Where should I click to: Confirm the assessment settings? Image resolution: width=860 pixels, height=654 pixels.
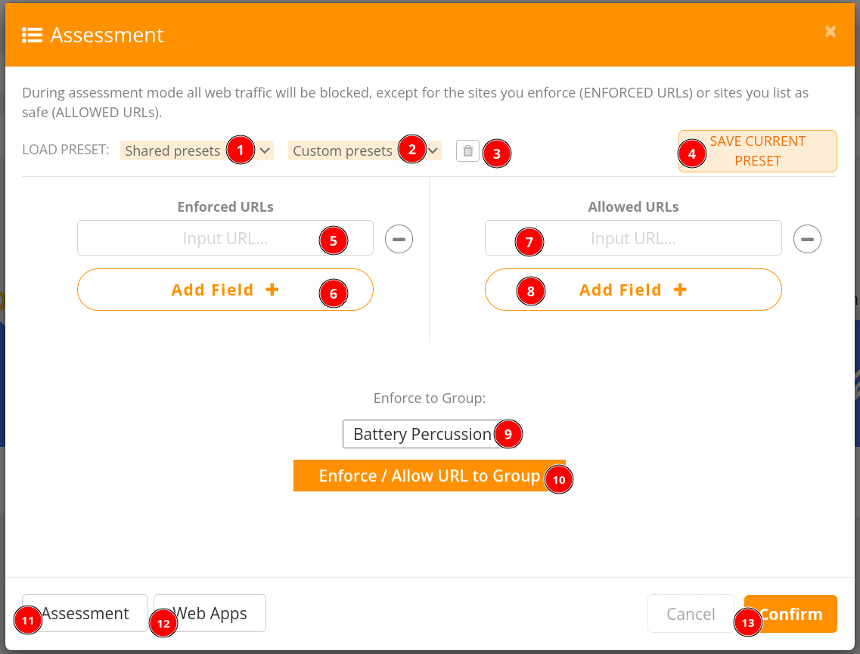[790, 614]
